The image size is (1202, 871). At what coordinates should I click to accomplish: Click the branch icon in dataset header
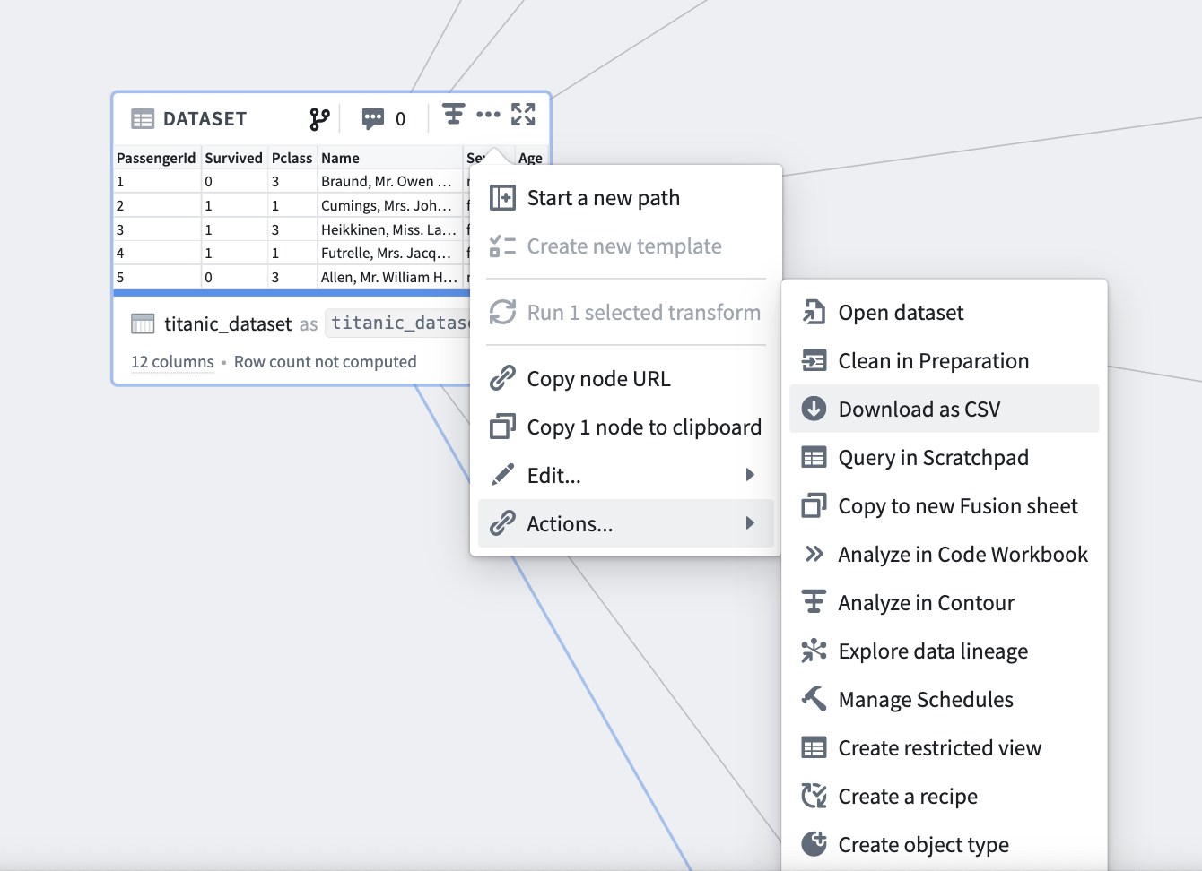[x=319, y=118]
